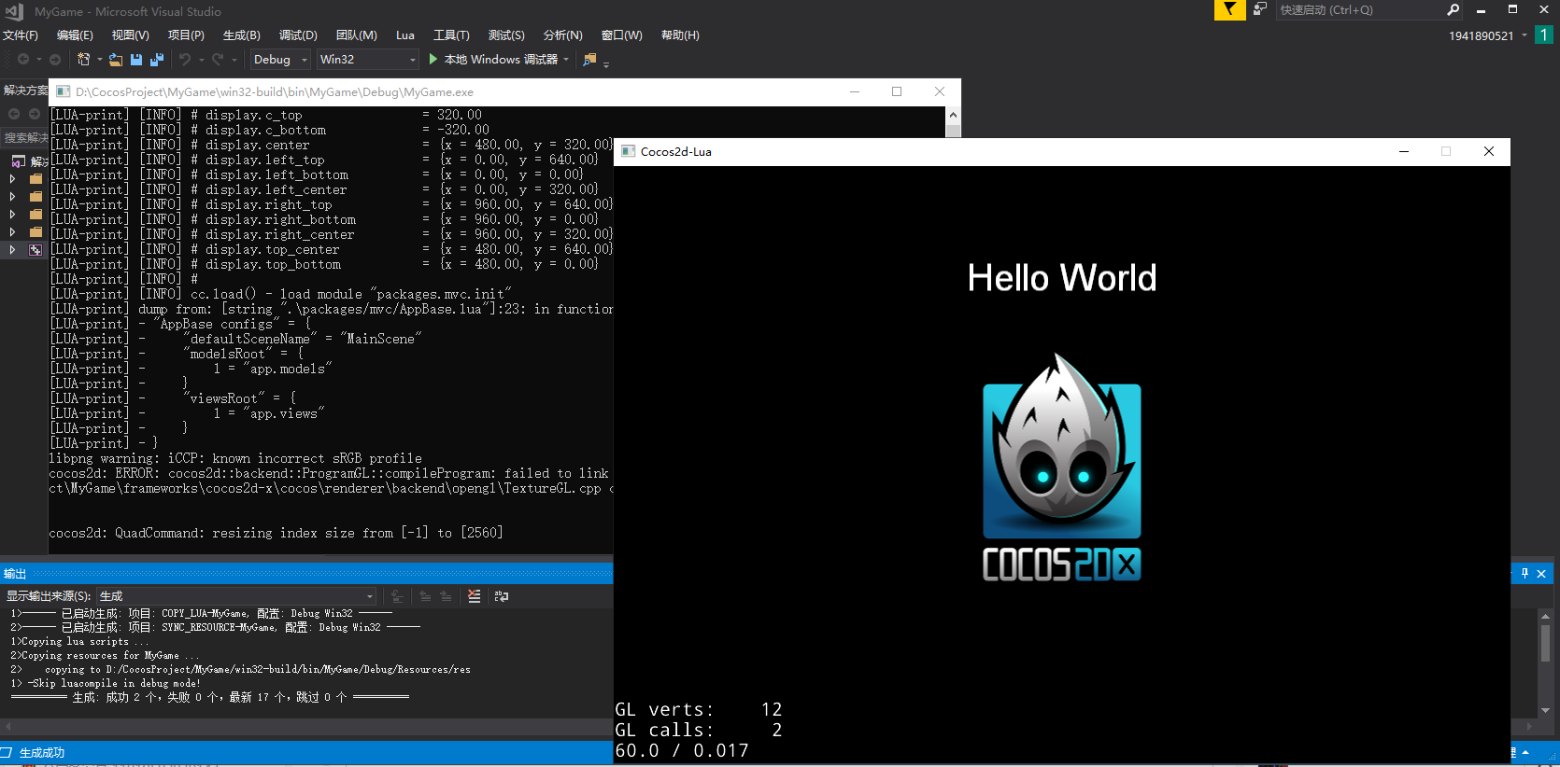Click the quick launch search magnifier

[x=1453, y=9]
